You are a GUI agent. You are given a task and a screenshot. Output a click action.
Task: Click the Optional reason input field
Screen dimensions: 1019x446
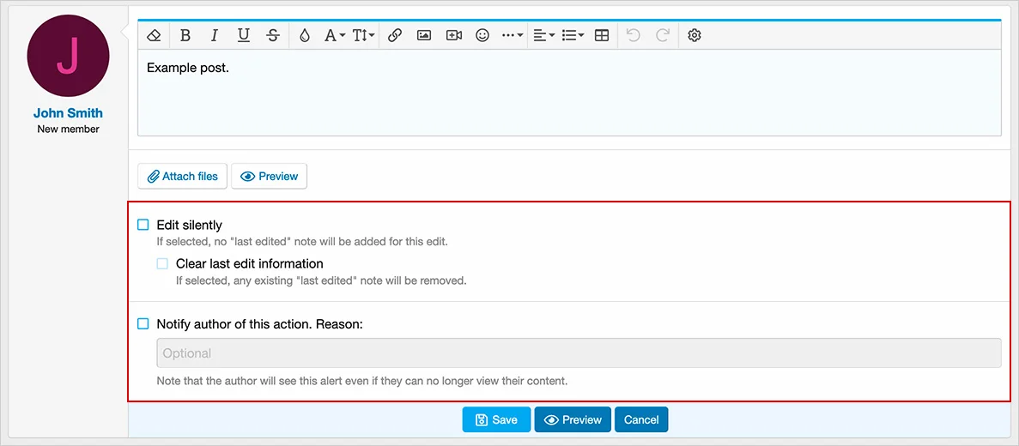pyautogui.click(x=578, y=353)
